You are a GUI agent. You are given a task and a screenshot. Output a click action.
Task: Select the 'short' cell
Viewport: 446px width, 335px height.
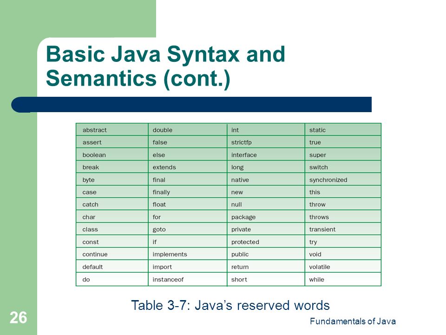click(266, 279)
